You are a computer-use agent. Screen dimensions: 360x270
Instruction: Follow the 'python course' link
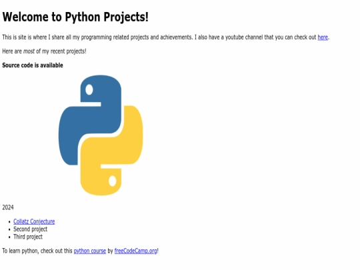pos(90,251)
